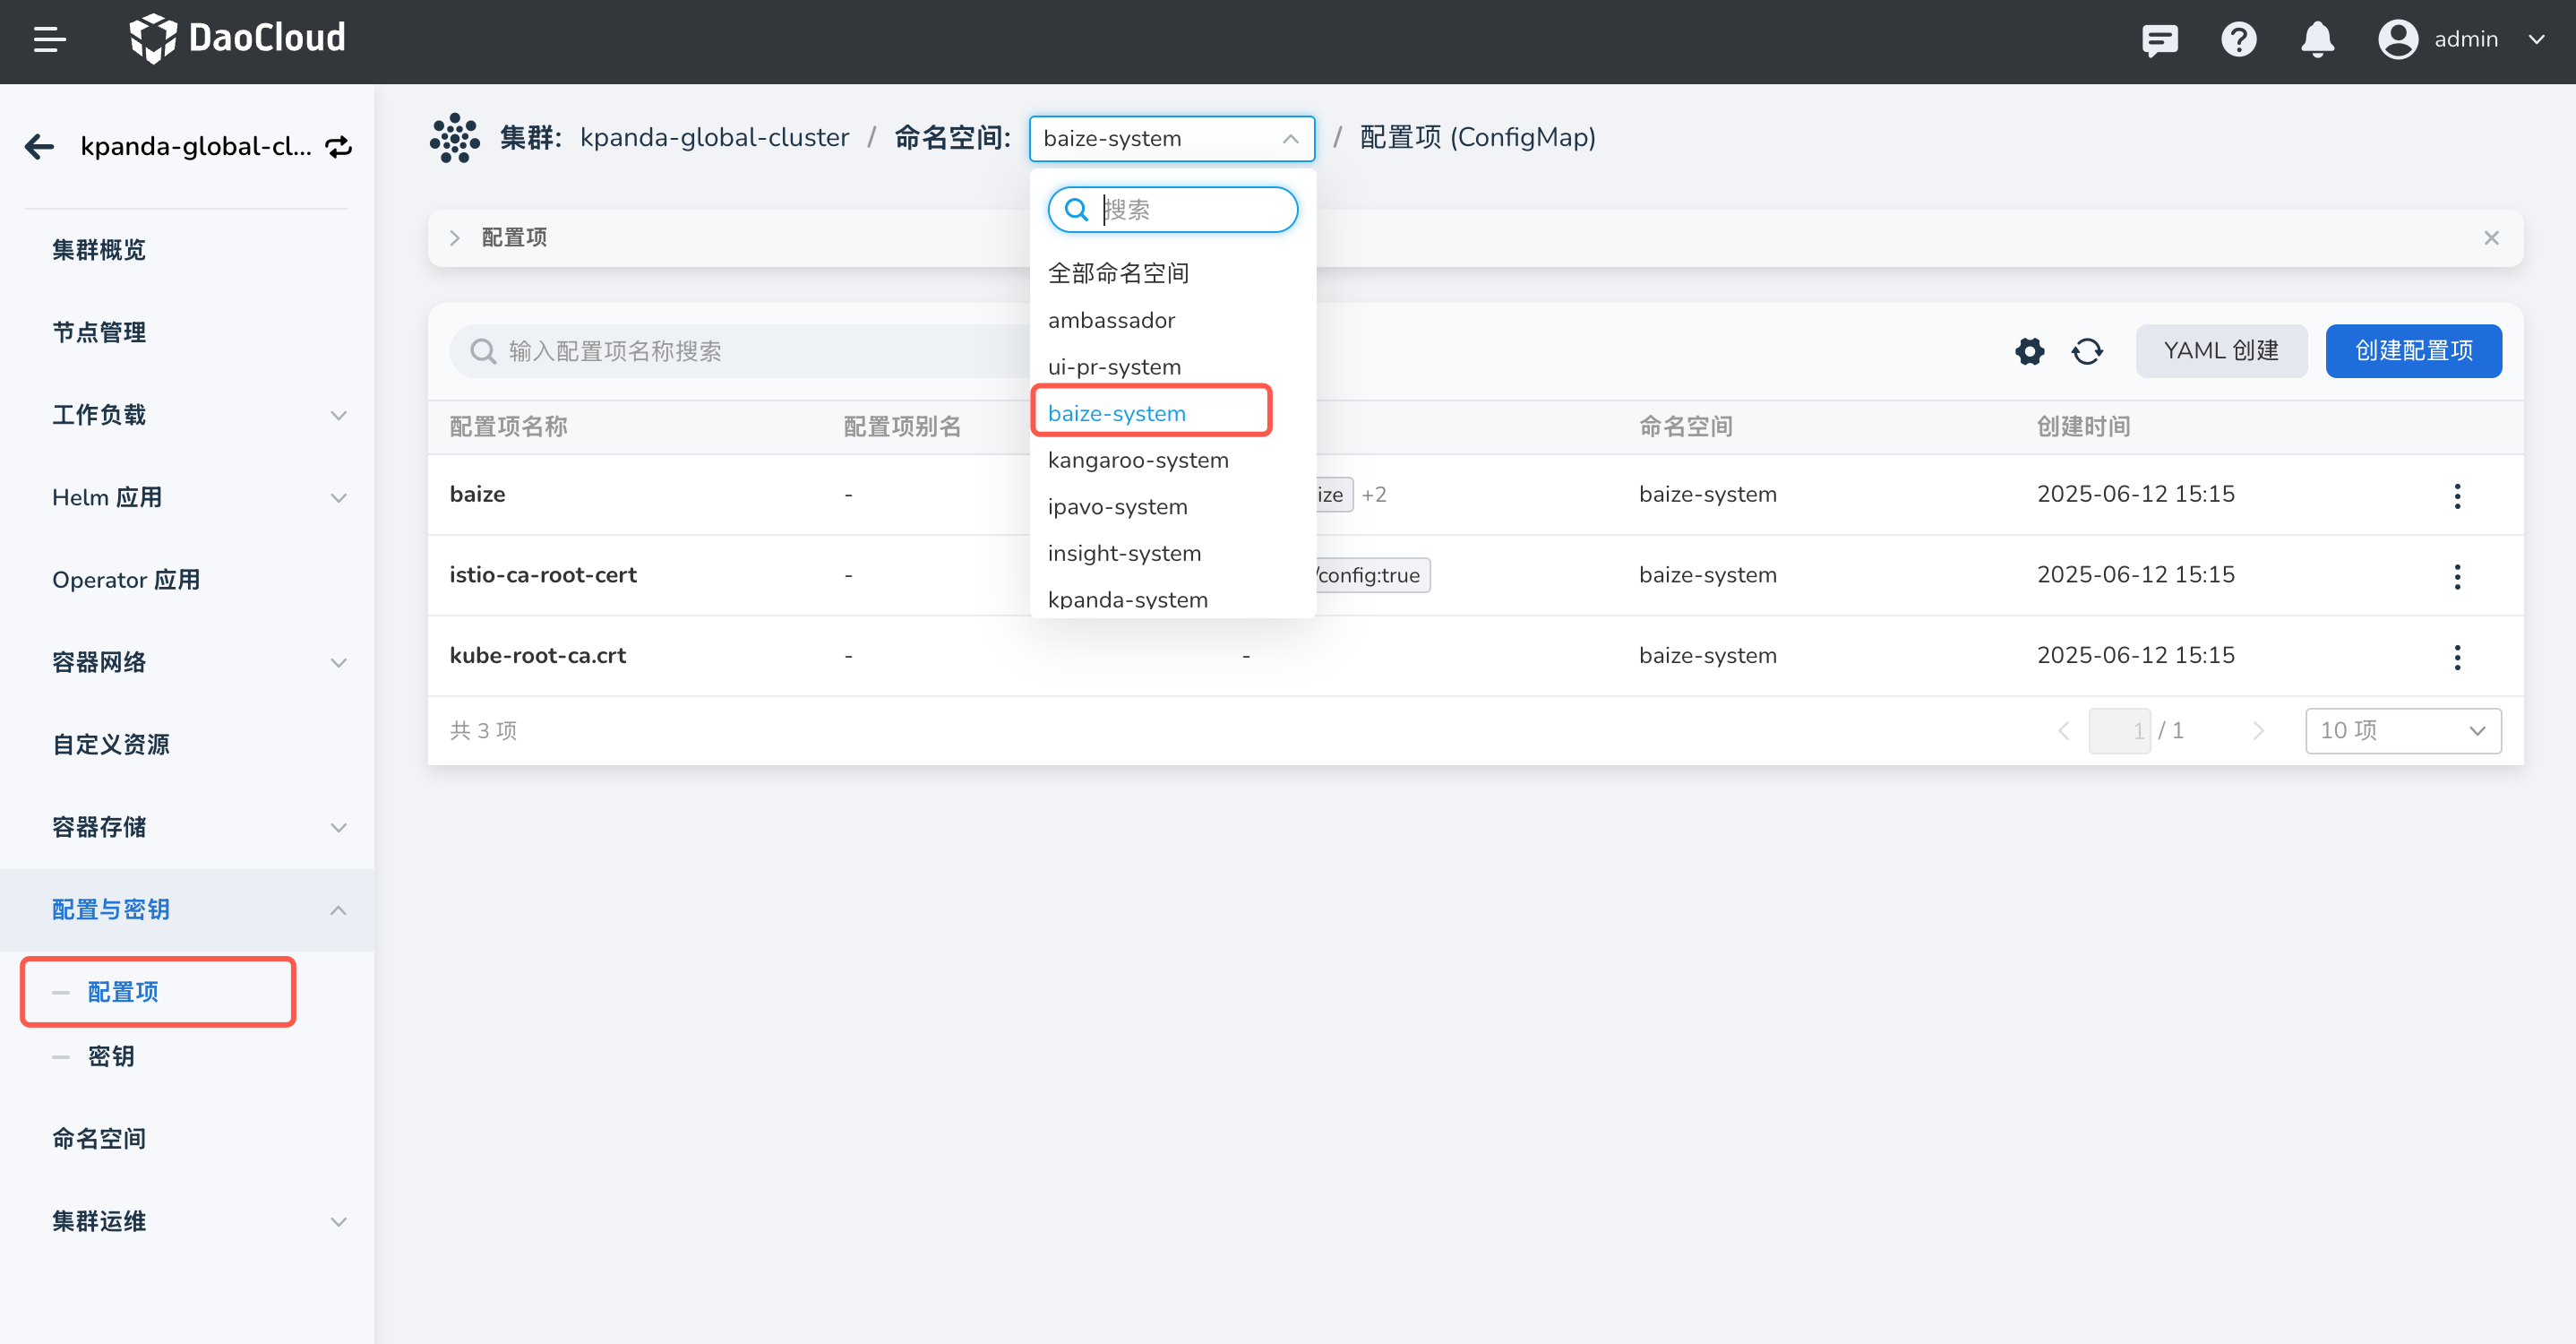
Task: Click the cluster switch icon beside kpanda-global-cl
Action: 339,147
